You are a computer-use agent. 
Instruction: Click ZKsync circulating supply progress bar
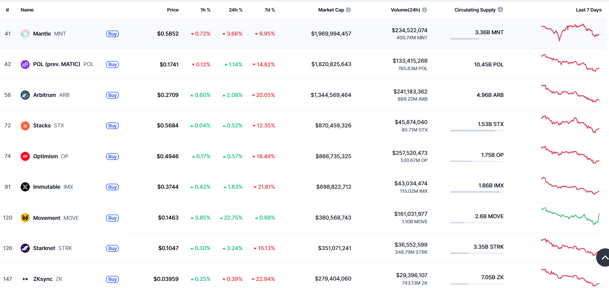point(477,284)
